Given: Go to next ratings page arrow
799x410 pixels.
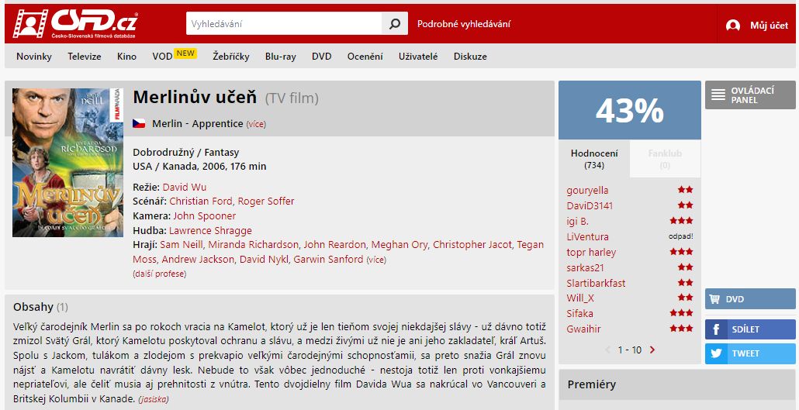Looking at the screenshot, I should (652, 350).
